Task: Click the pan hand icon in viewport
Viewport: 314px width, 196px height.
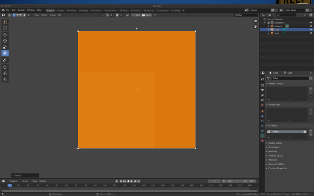Action: 255,27
